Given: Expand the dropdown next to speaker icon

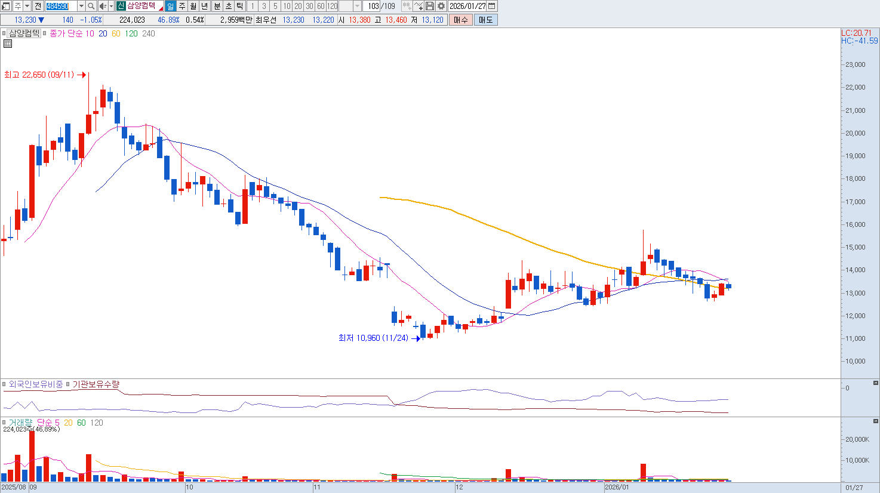Looking at the screenshot, I should coord(111,6).
